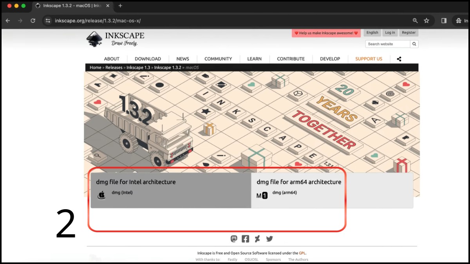This screenshot has width=470, height=264.
Task: Open the DOWNLOAD menu
Action: pos(148,59)
